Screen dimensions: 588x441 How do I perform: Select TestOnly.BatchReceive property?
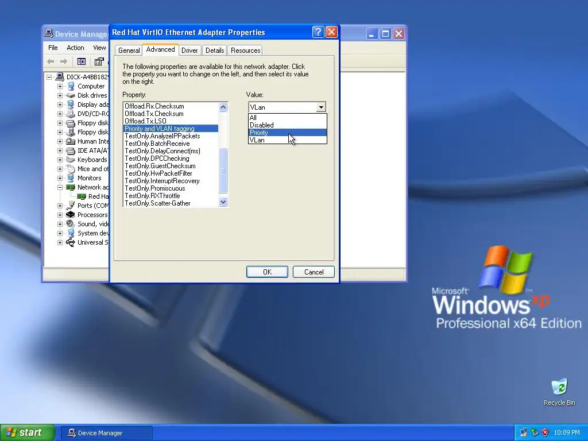[x=171, y=144]
